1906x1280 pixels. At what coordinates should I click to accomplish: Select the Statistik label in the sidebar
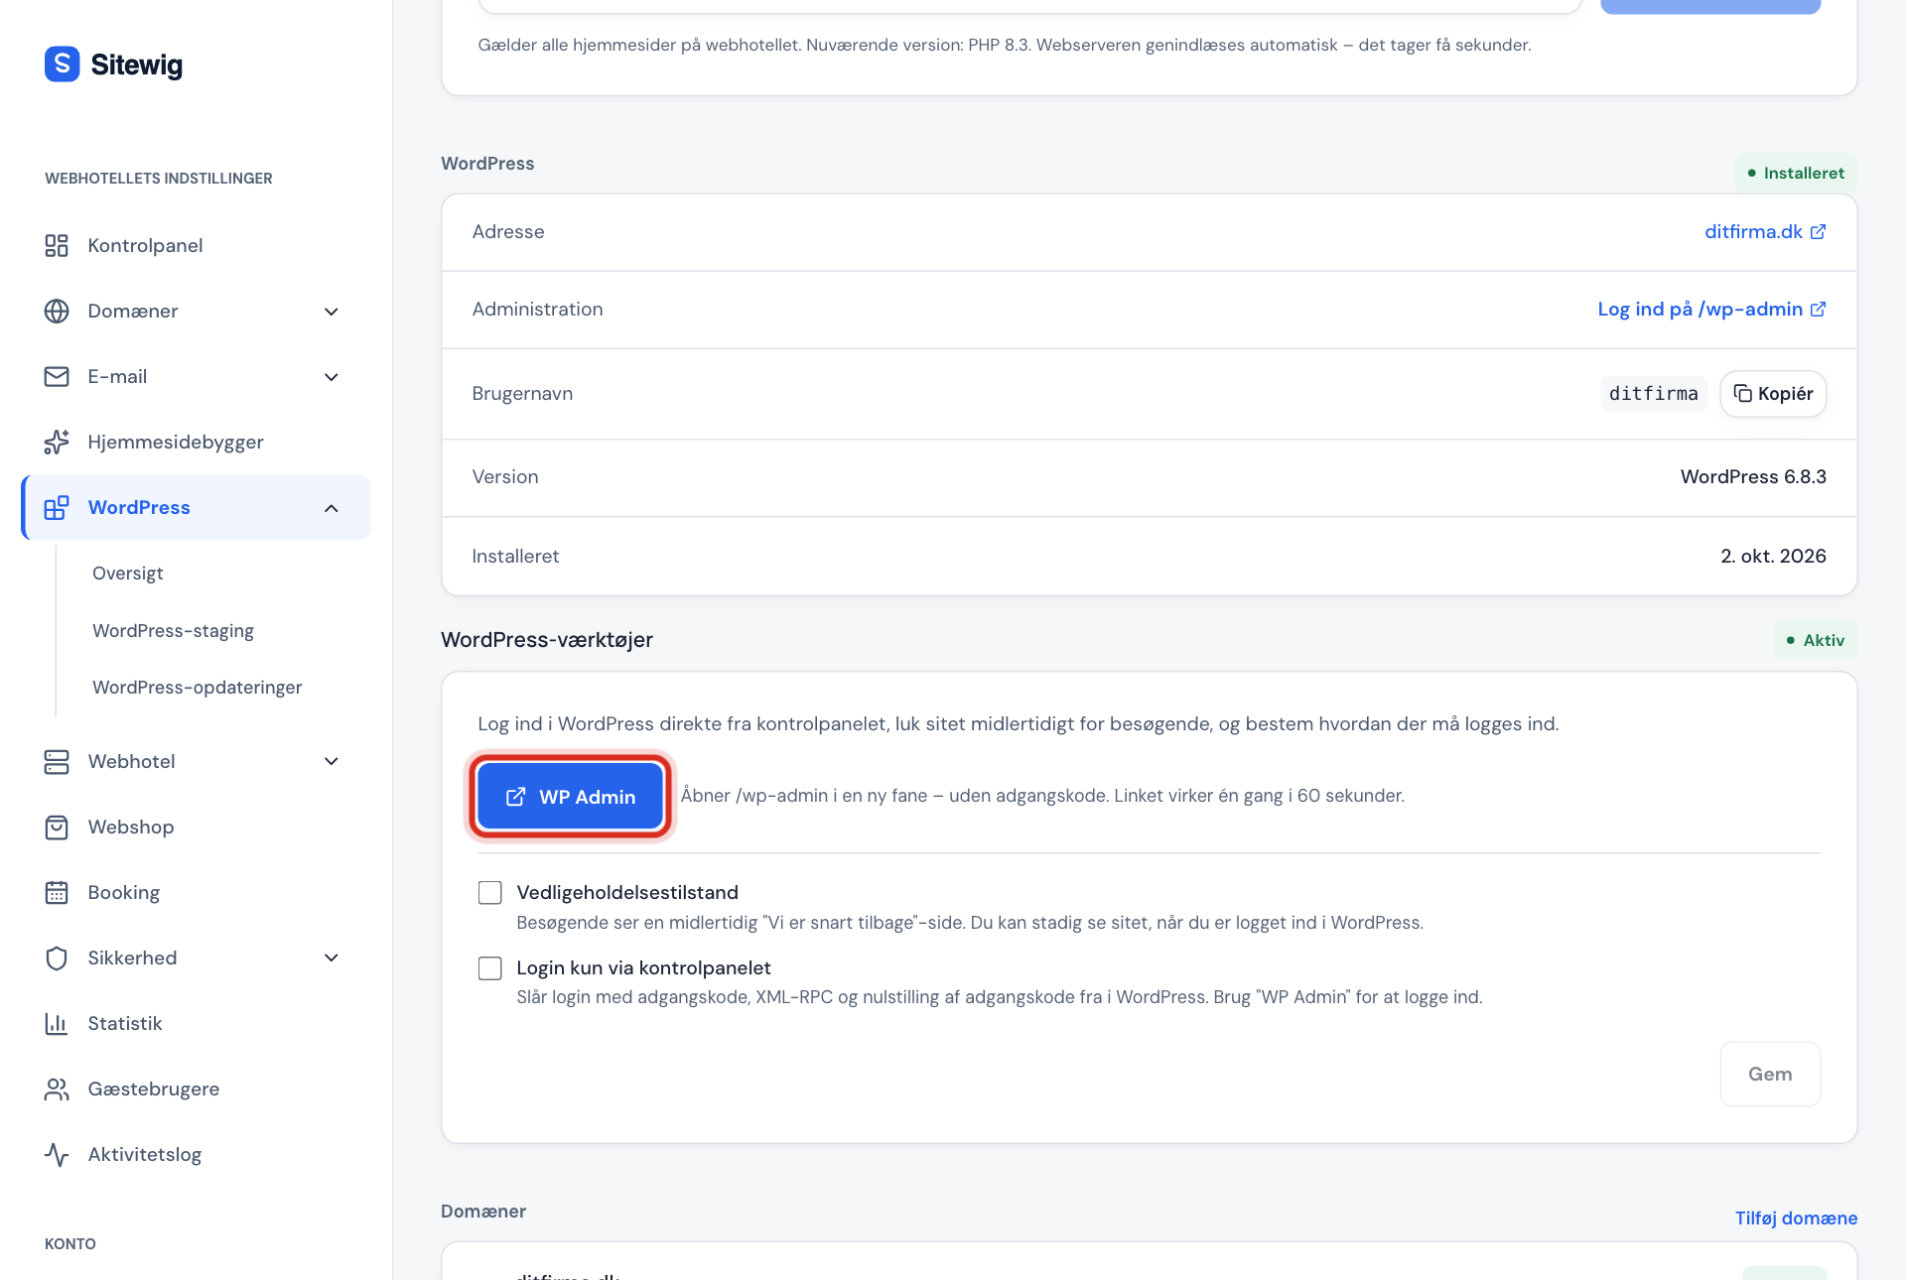pos(125,1023)
